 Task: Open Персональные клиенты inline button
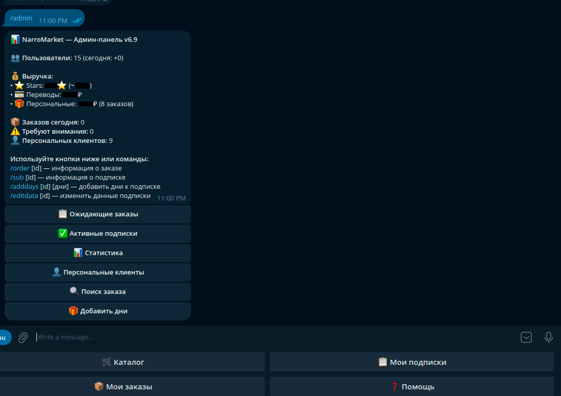[98, 273]
